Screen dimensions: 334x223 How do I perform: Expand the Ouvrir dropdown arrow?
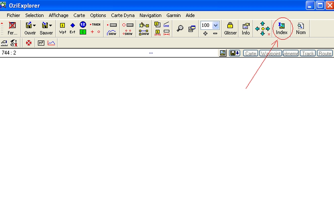click(x=34, y=25)
